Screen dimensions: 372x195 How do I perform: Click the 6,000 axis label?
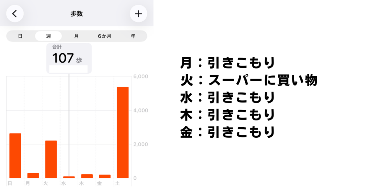click(x=141, y=76)
